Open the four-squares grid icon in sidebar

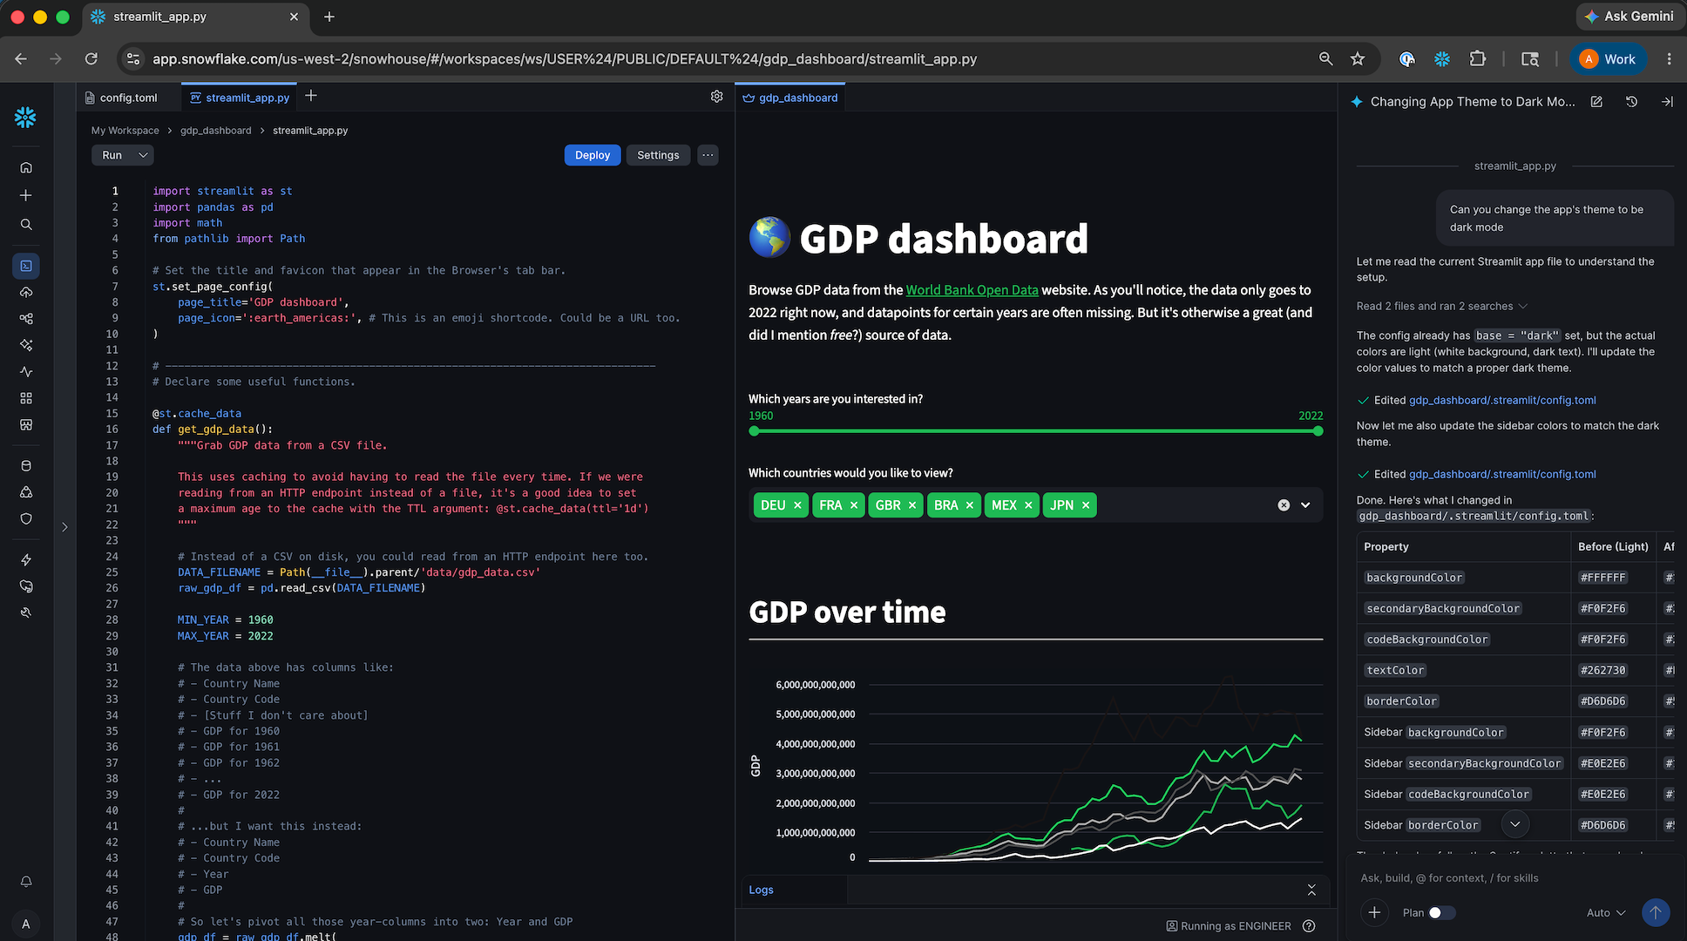[26, 398]
